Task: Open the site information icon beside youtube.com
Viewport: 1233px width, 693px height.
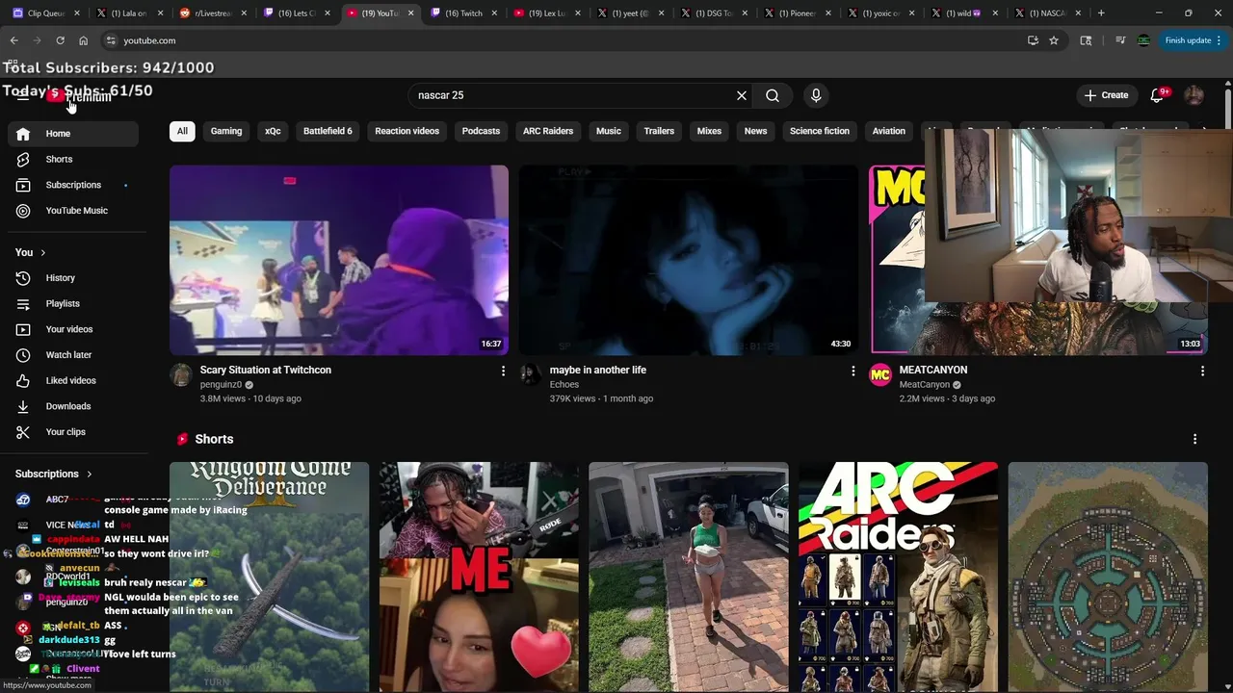Action: (111, 40)
